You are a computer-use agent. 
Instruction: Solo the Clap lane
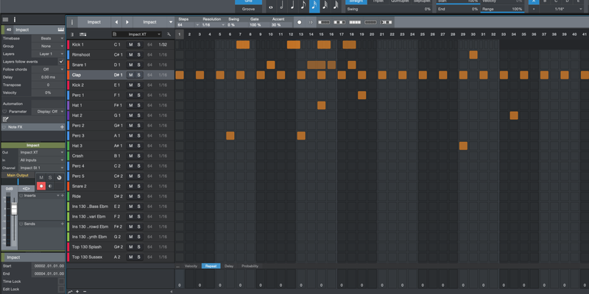pos(138,75)
